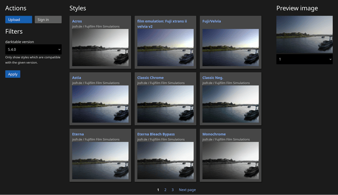Apply the version filter
The image size is (338, 195).
[13, 74]
